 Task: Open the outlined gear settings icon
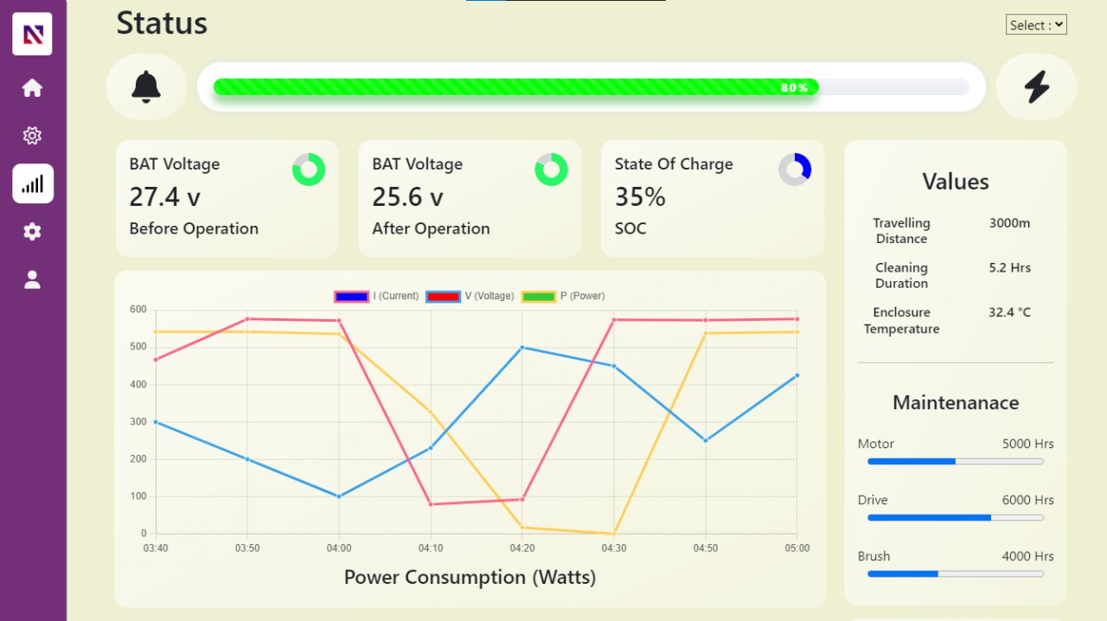[x=32, y=136]
